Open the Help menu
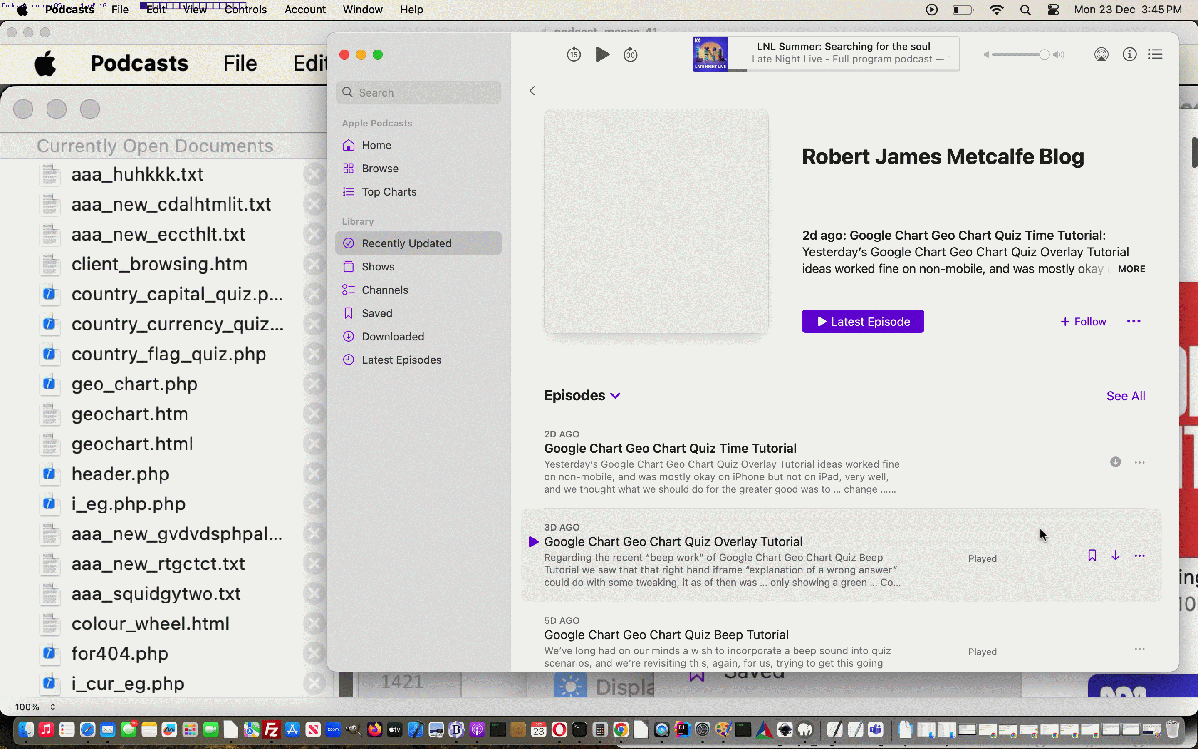The height and width of the screenshot is (749, 1198). [411, 10]
